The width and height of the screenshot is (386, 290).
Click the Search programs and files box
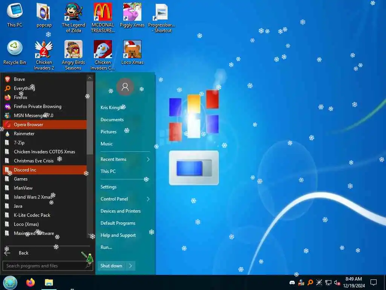(x=47, y=266)
